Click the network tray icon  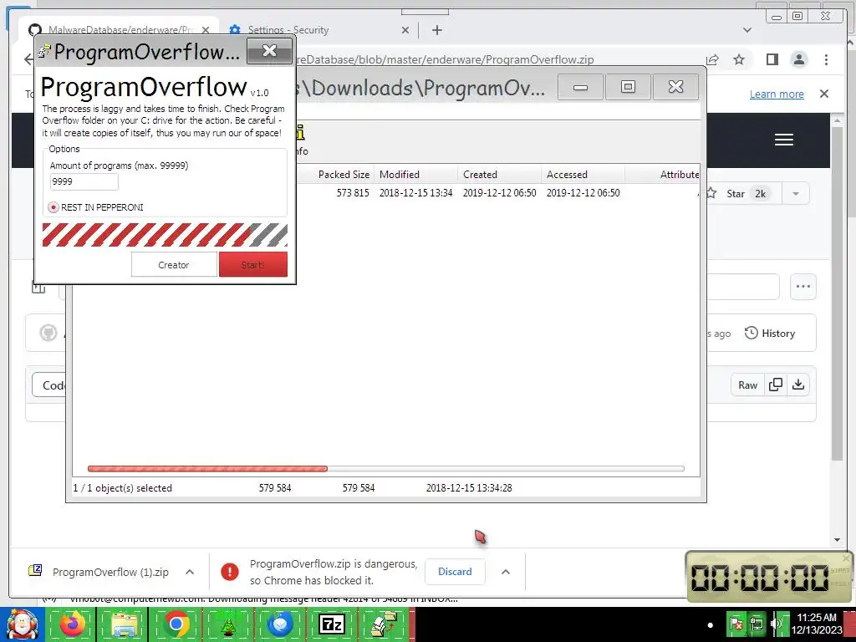click(x=757, y=624)
